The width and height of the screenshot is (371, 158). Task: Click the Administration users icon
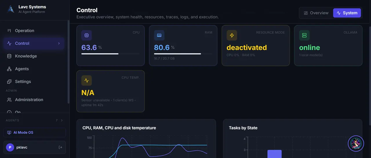[9, 100]
